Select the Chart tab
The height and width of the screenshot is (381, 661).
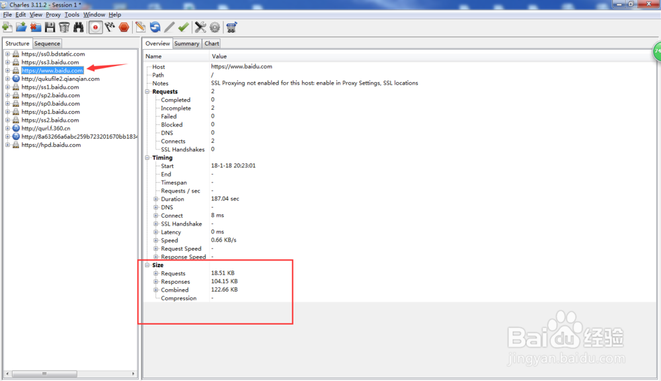pos(212,44)
